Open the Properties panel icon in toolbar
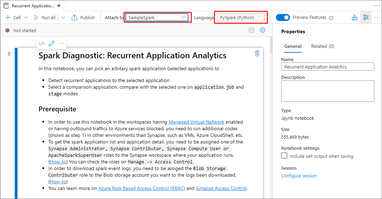The image size is (382, 199). click(x=366, y=17)
